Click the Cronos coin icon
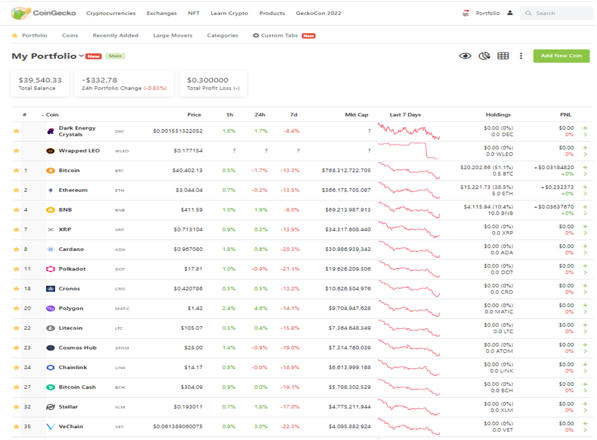Screen dimensions: 597x440 coord(50,289)
